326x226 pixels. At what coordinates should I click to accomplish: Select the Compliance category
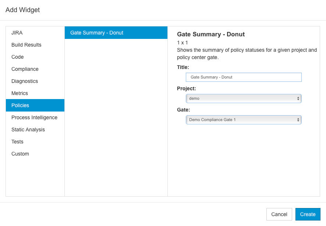point(35,69)
